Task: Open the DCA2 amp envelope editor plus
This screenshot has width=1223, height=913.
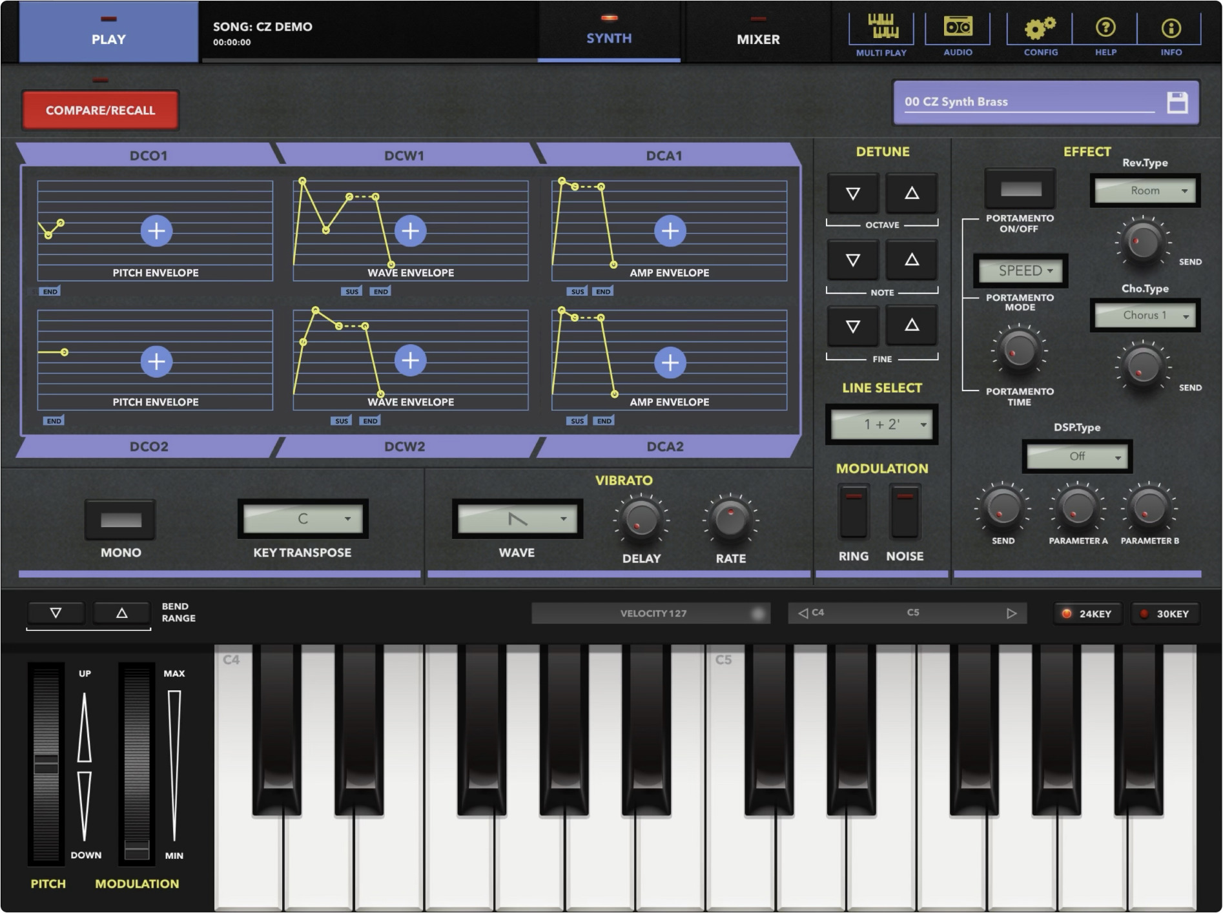Action: click(x=670, y=362)
